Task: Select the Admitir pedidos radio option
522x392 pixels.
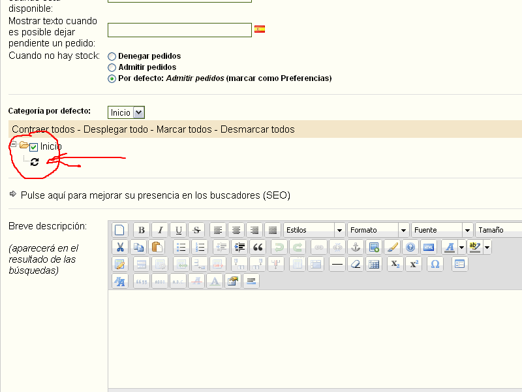Action: [112, 68]
